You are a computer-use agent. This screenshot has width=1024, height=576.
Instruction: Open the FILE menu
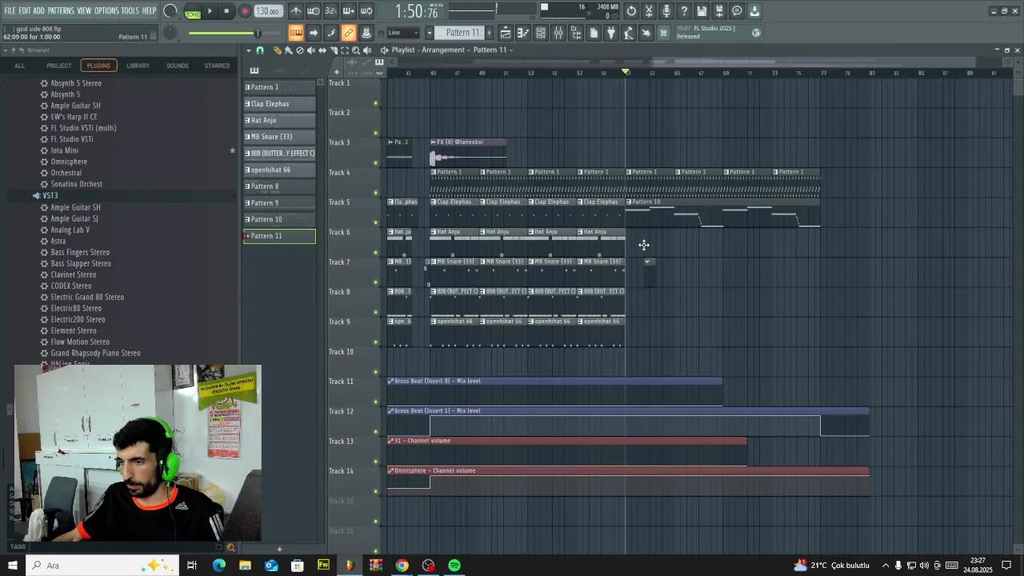(10, 10)
